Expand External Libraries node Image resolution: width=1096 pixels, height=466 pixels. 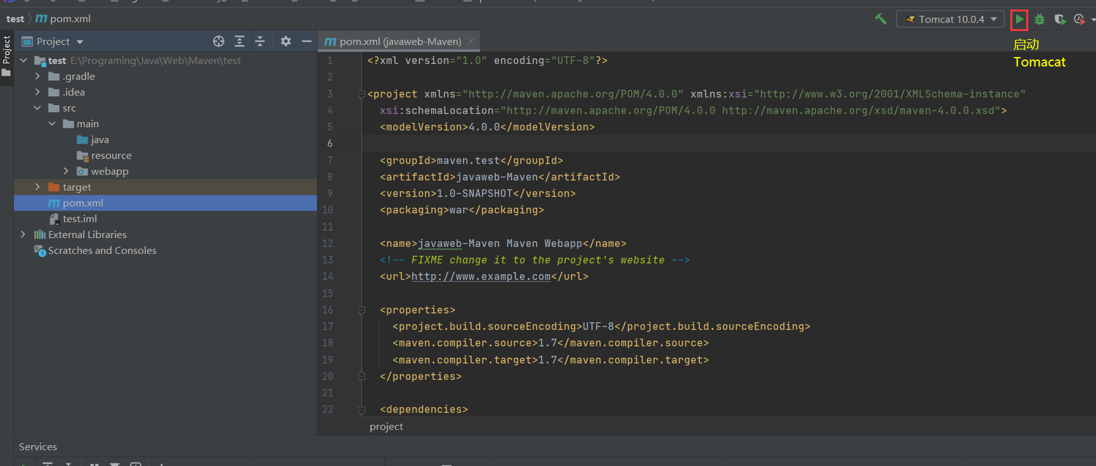[23, 234]
